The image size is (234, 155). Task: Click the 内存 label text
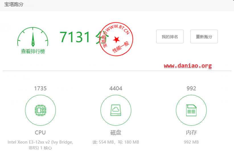(191, 132)
